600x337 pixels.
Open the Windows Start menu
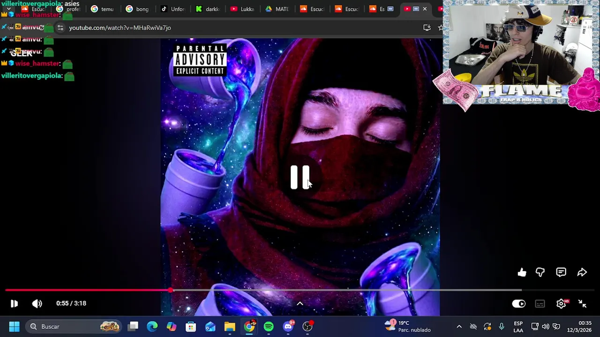pyautogui.click(x=14, y=326)
